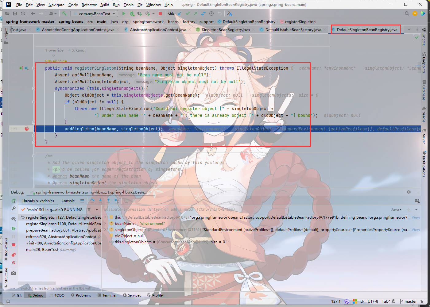Build project with the green hammer
Screen dimensions: 430x307
[x=64, y=13]
